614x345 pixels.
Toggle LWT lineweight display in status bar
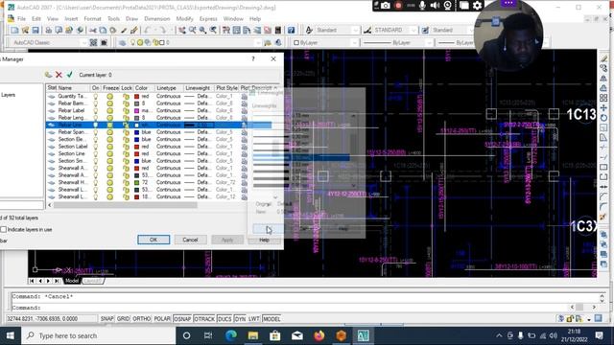(x=253, y=319)
